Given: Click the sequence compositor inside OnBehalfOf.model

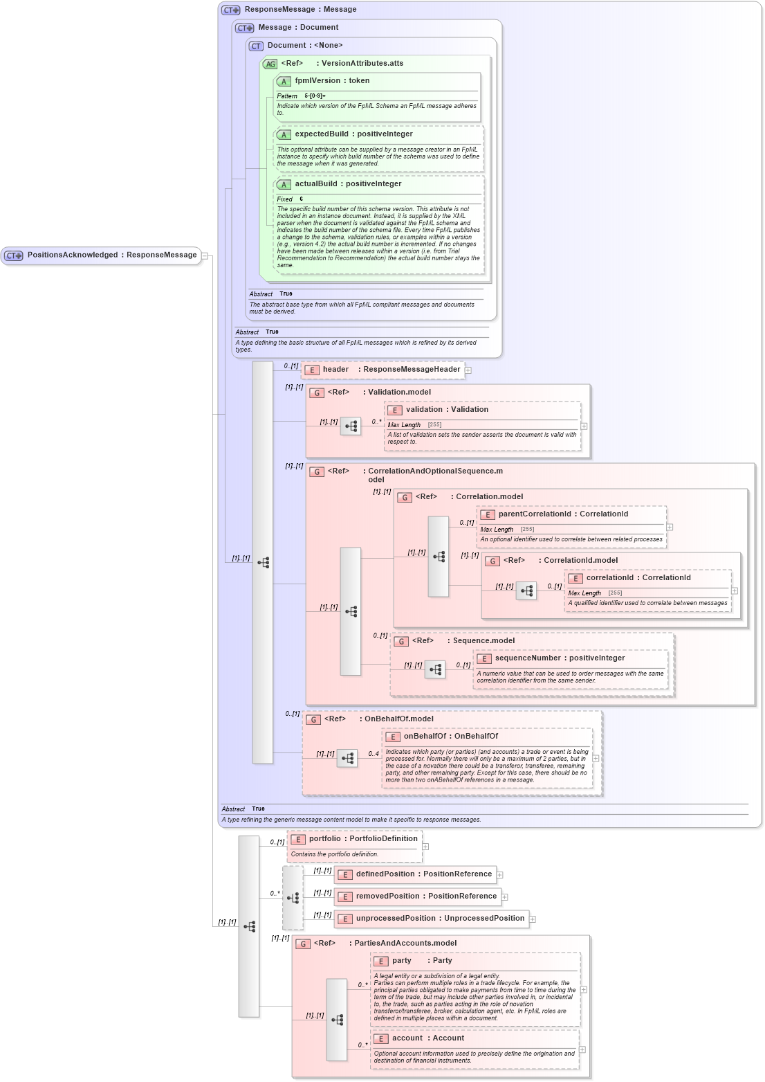Looking at the screenshot, I should 347,759.
